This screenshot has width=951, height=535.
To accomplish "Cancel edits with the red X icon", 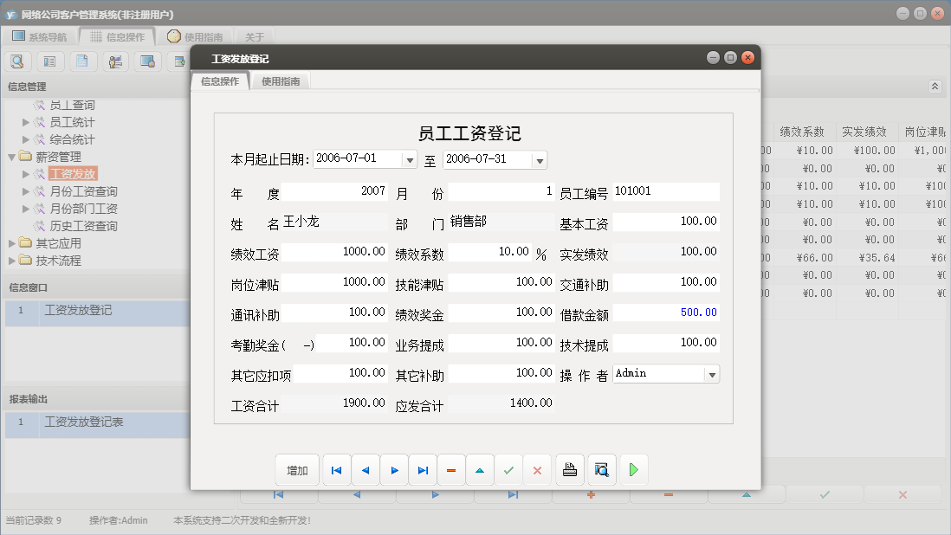I will 537,469.
